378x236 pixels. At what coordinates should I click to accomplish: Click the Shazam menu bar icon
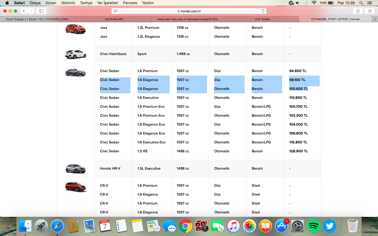tap(291, 3)
